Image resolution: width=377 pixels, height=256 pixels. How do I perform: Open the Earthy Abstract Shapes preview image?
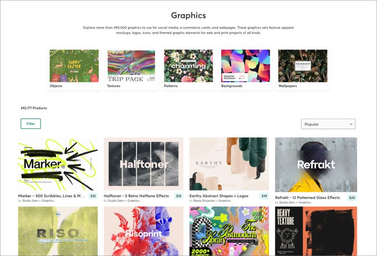(229, 164)
